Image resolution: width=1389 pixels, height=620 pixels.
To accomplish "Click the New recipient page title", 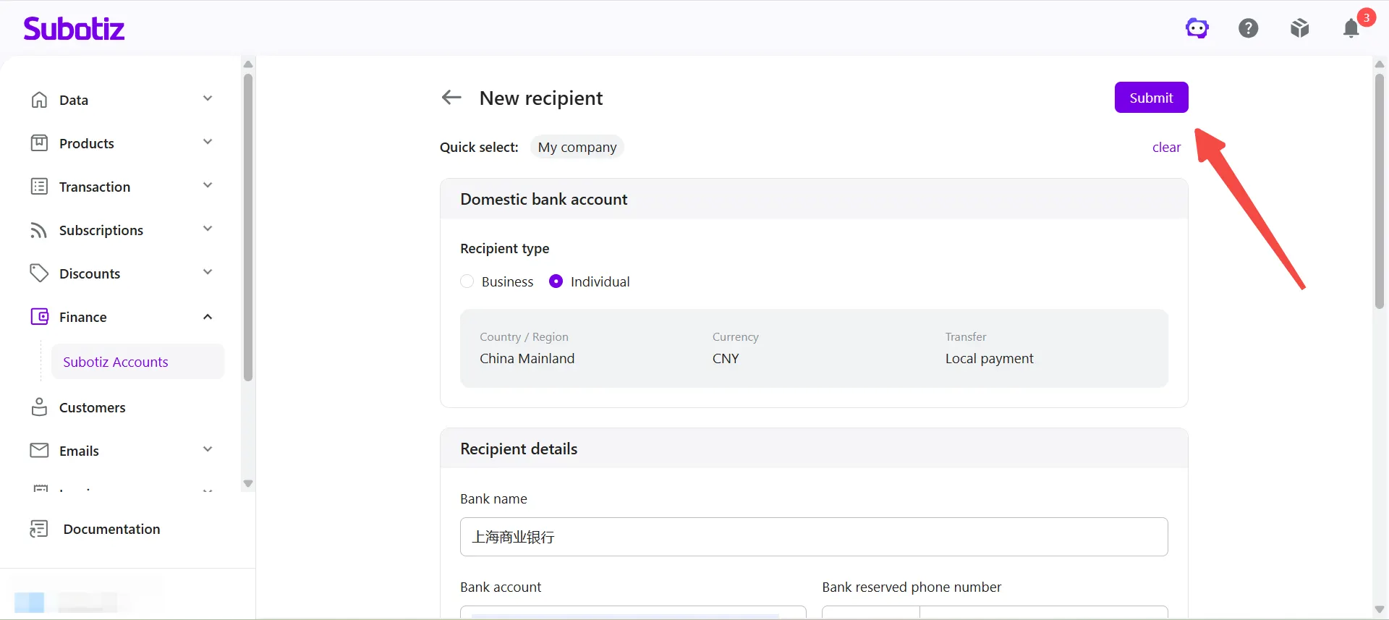I will click(x=540, y=98).
